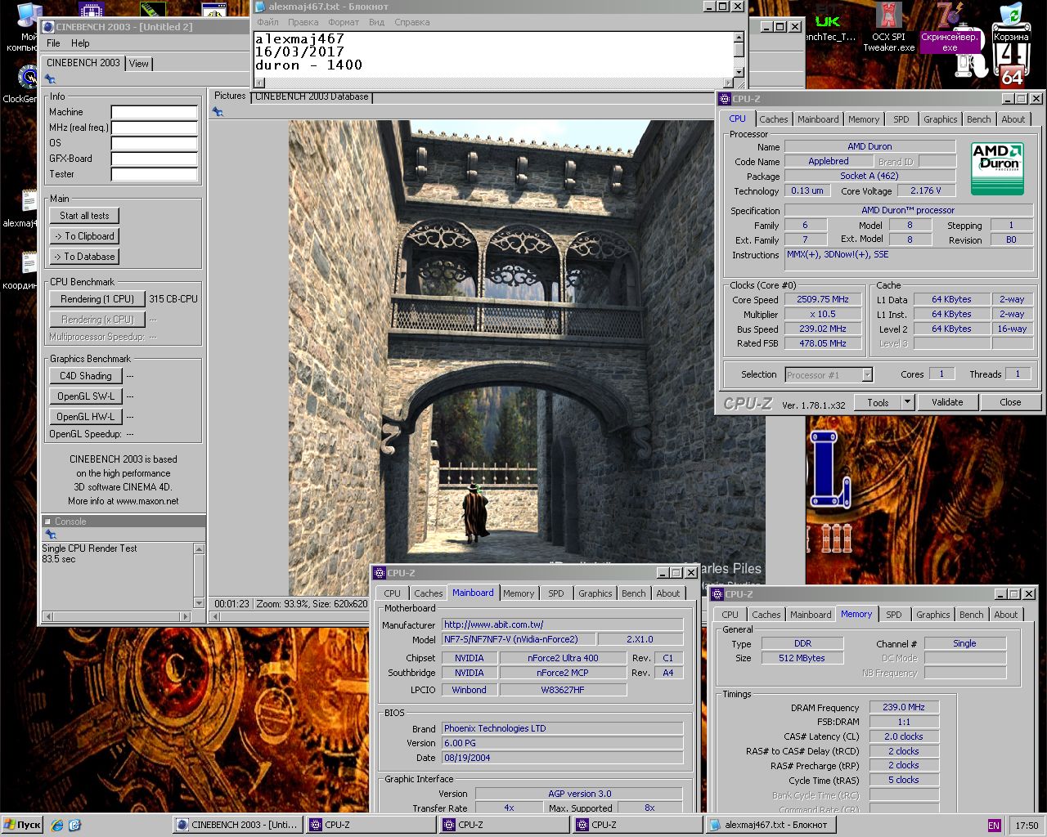Image resolution: width=1047 pixels, height=837 pixels.
Task: Click the pin icon in the Pictures panel
Action: coord(218,111)
